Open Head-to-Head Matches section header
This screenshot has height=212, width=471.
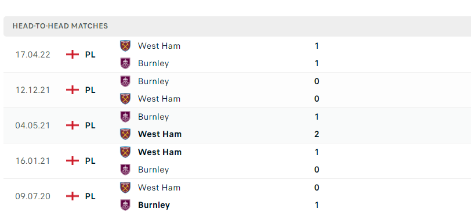coord(237,26)
